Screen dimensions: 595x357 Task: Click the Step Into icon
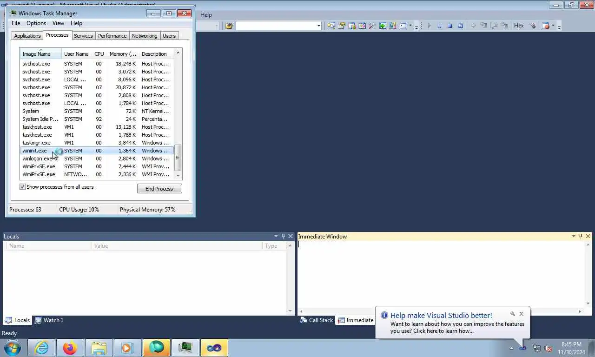(x=483, y=26)
